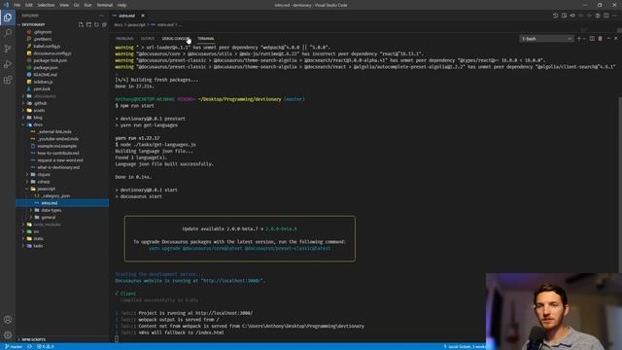Create a new terminal with plus icon

pyautogui.click(x=578, y=39)
